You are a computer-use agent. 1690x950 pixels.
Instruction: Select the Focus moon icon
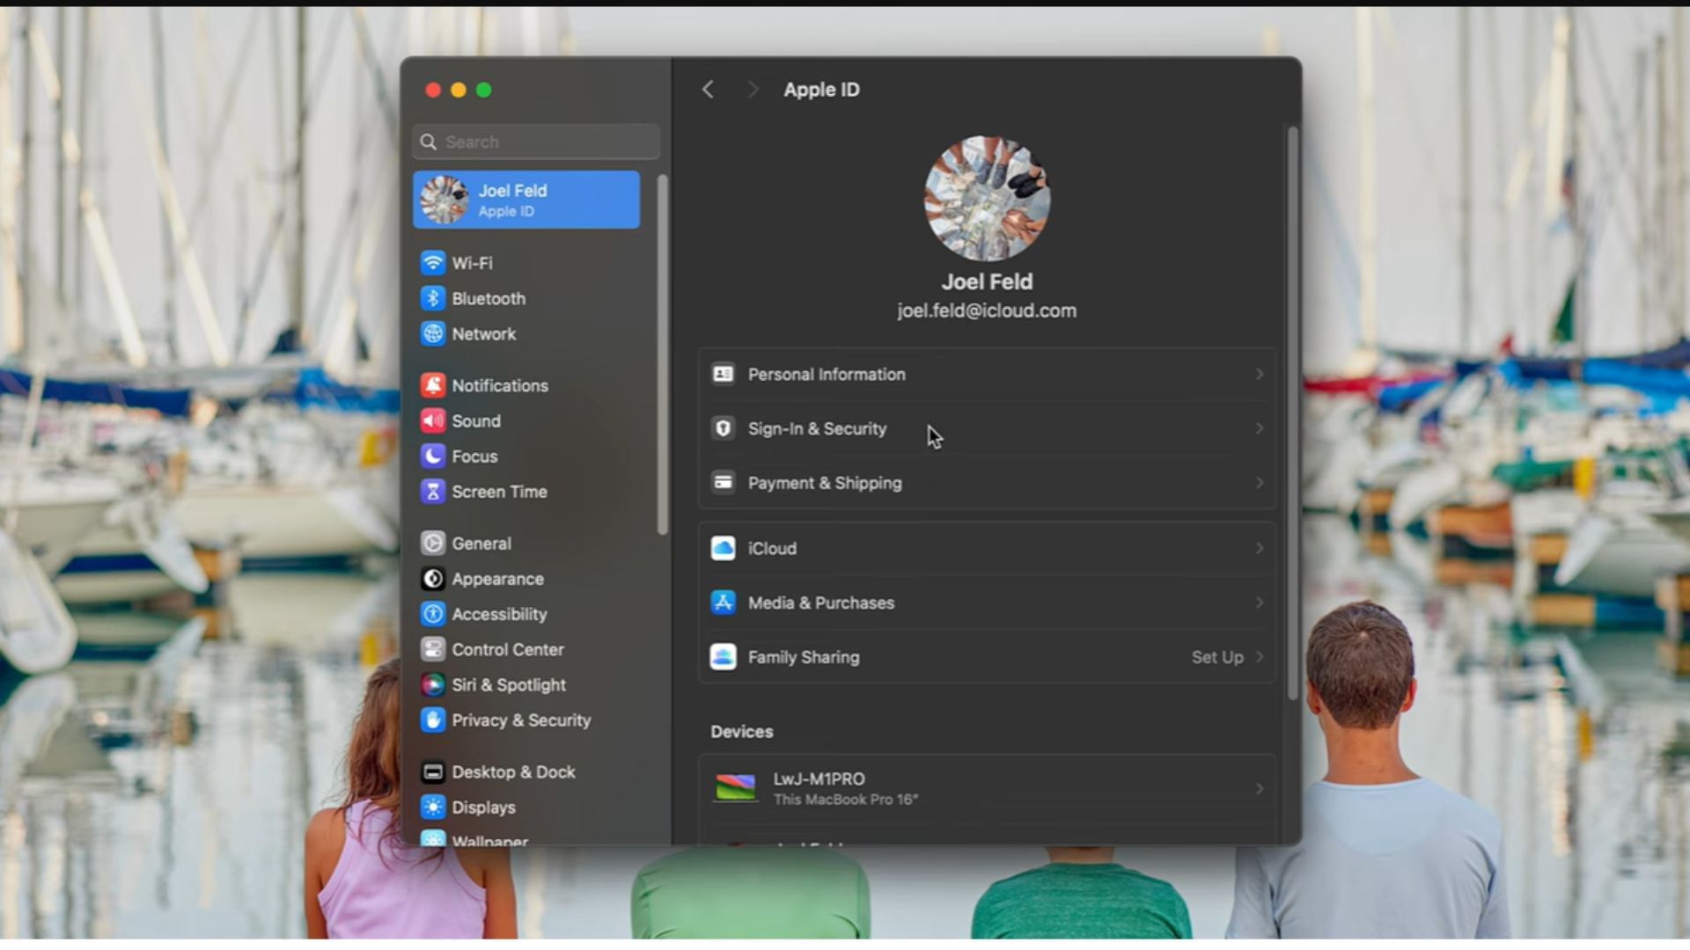(x=432, y=456)
